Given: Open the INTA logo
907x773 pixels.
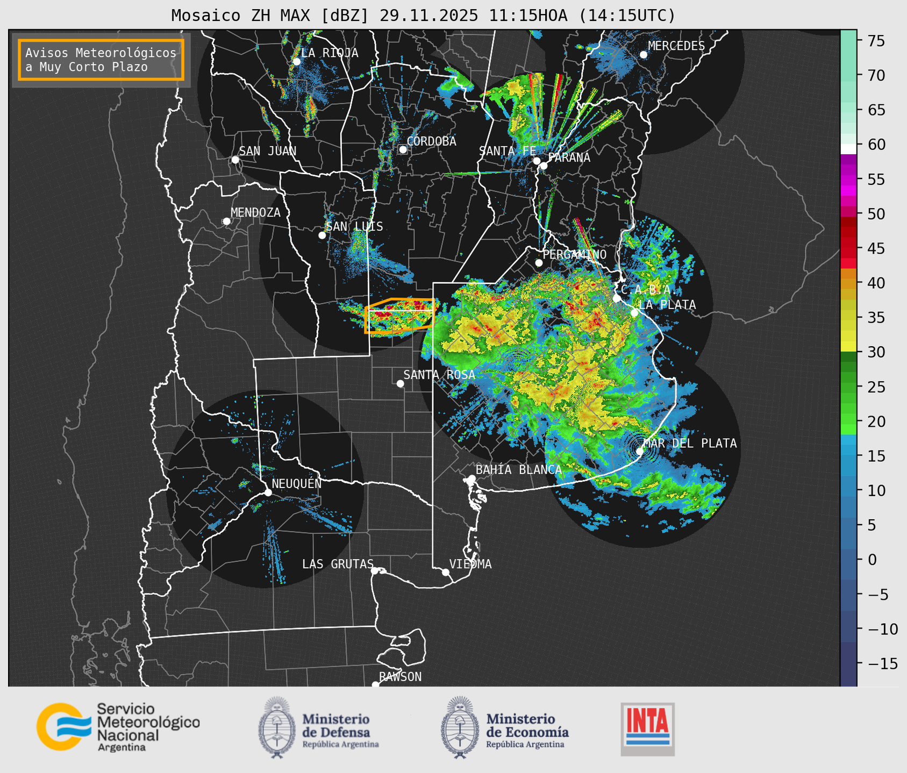Looking at the screenshot, I should click(648, 729).
